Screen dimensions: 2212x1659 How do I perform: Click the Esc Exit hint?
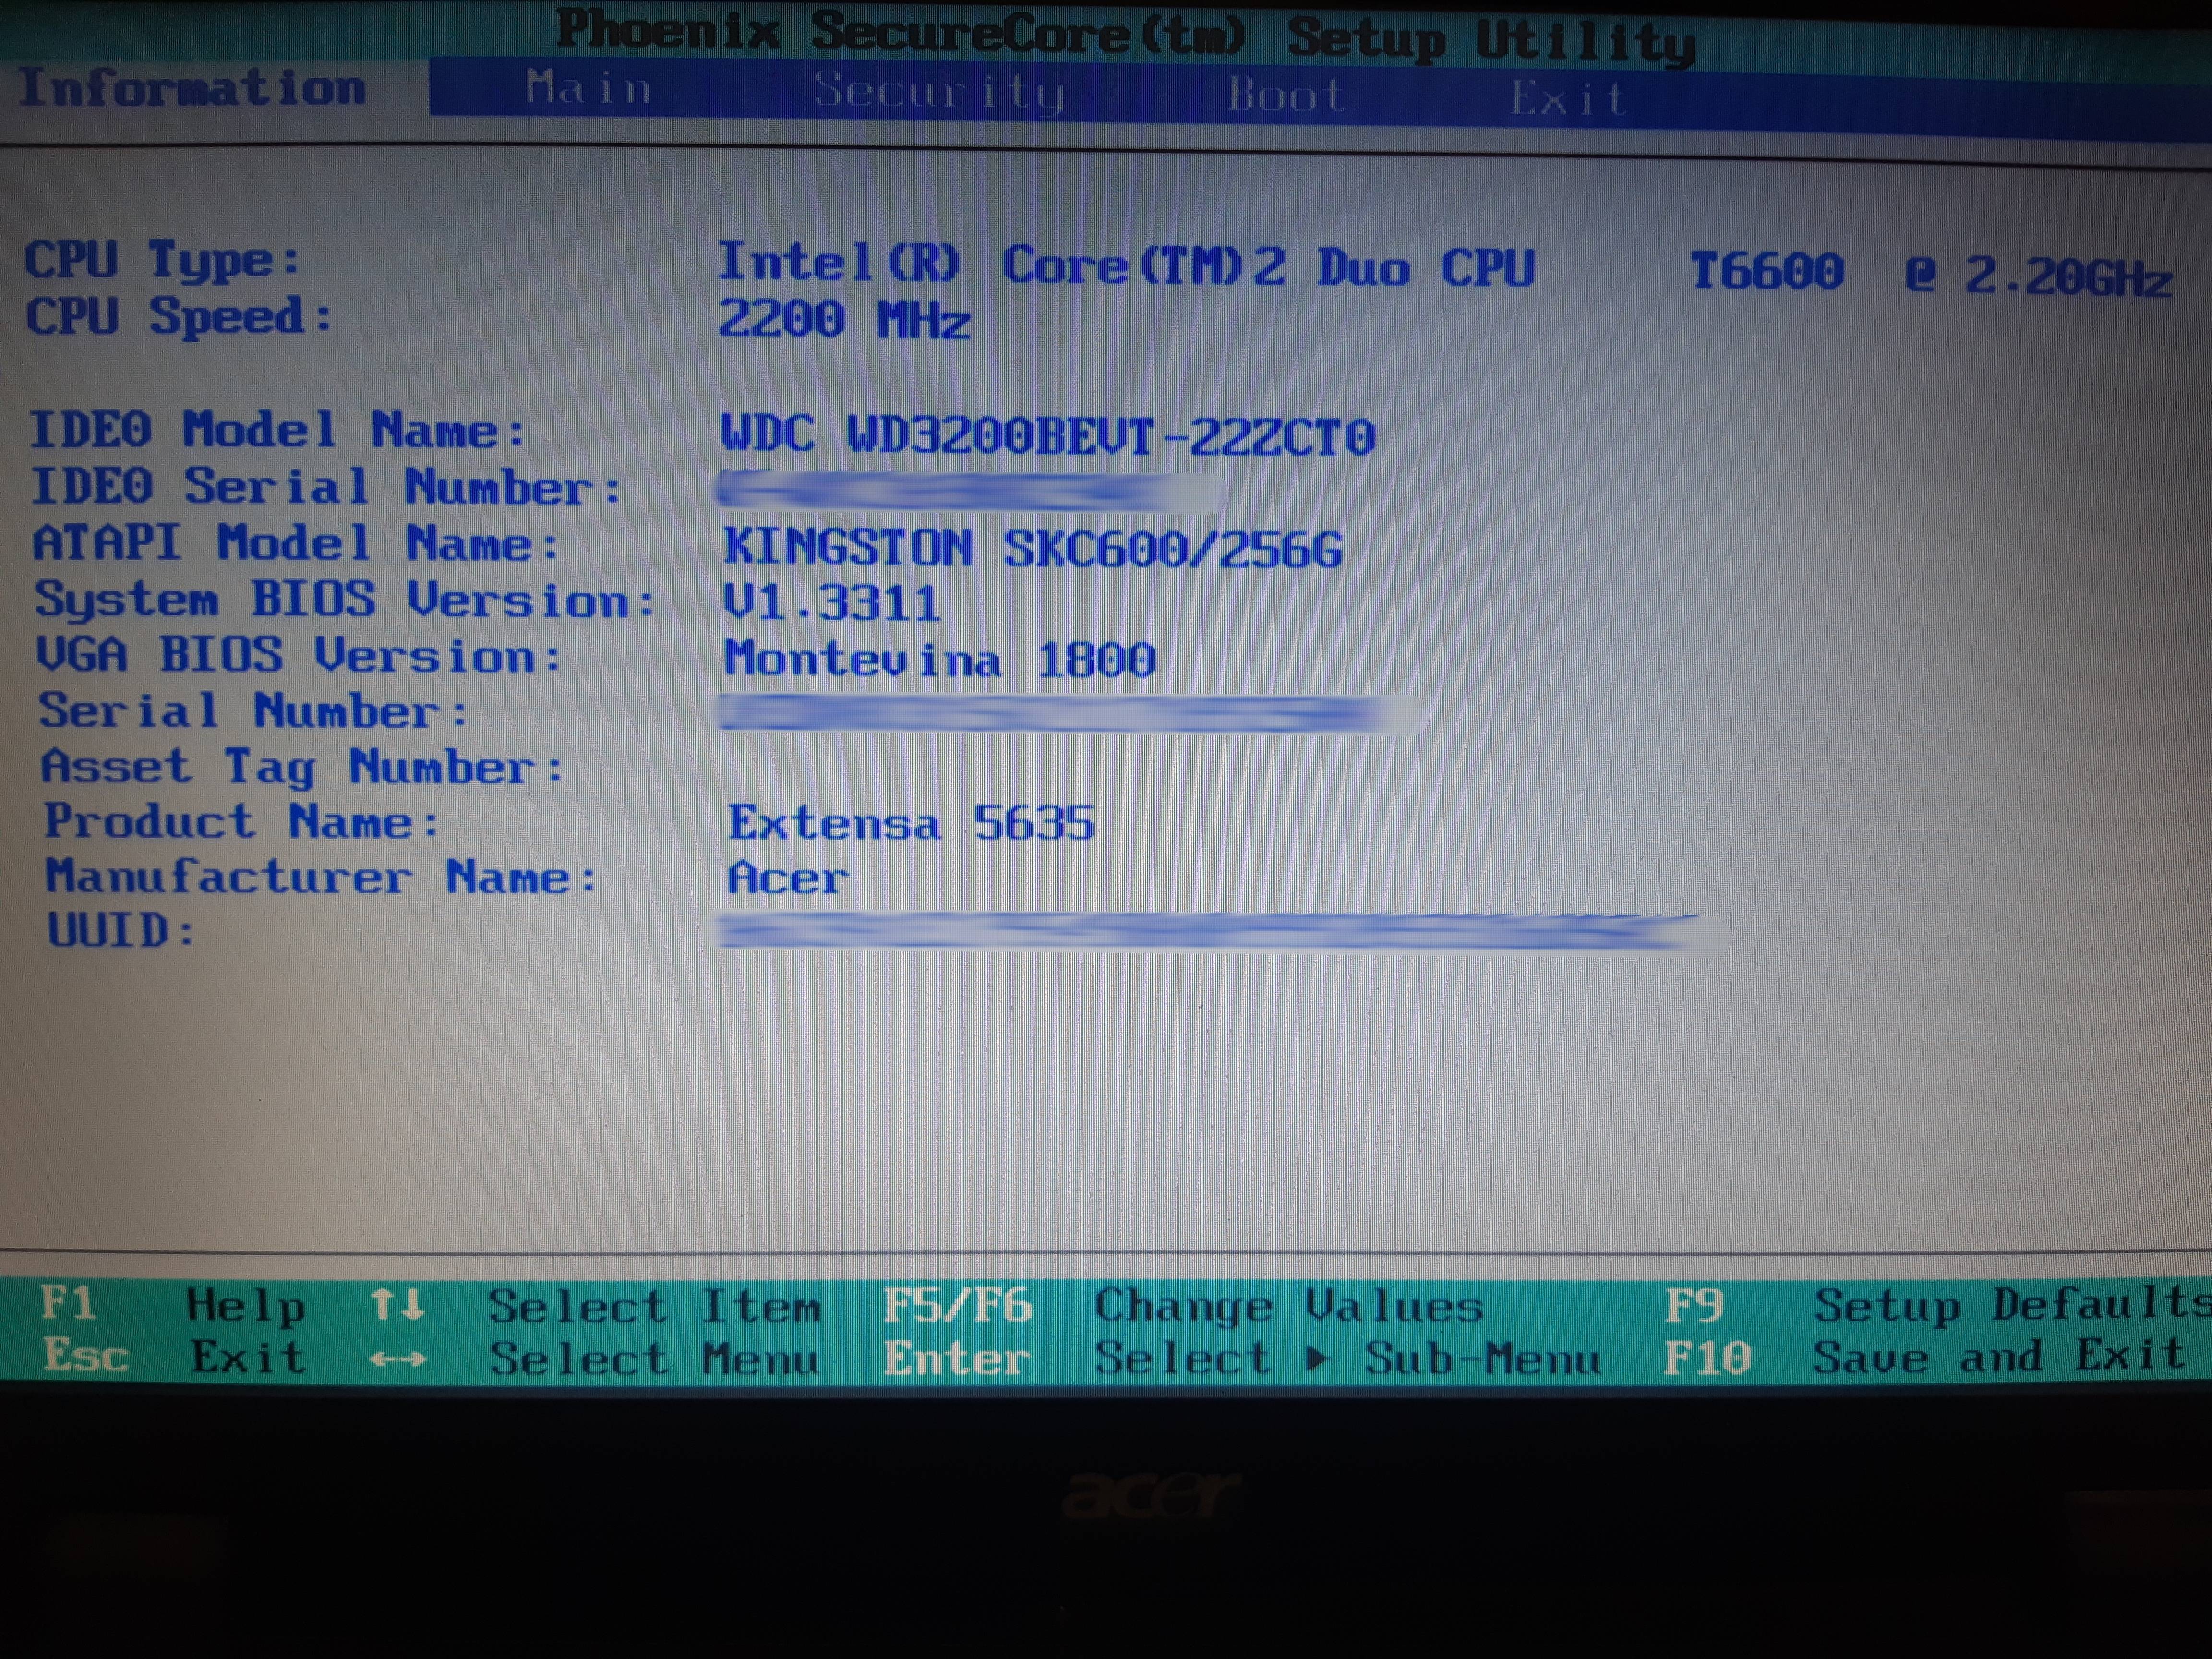pyautogui.click(x=175, y=1357)
